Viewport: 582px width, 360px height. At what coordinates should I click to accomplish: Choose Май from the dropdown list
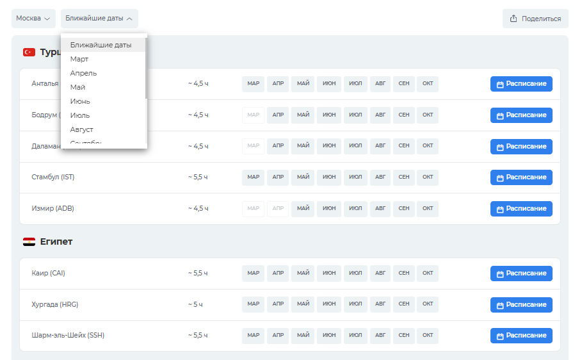coord(103,87)
